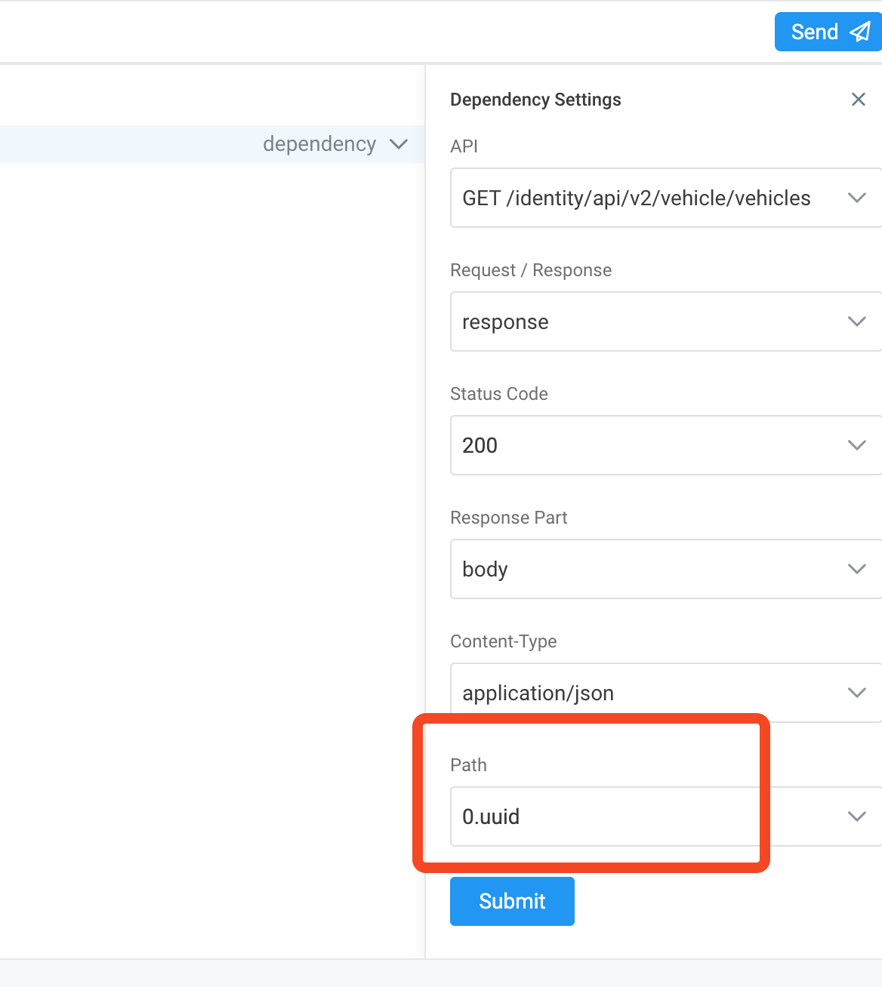Screen dimensions: 882x987
Task: Open the dependency dropdown on the left
Action: [335, 144]
